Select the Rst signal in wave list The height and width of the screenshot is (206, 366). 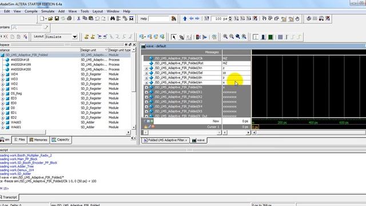pos(179,64)
